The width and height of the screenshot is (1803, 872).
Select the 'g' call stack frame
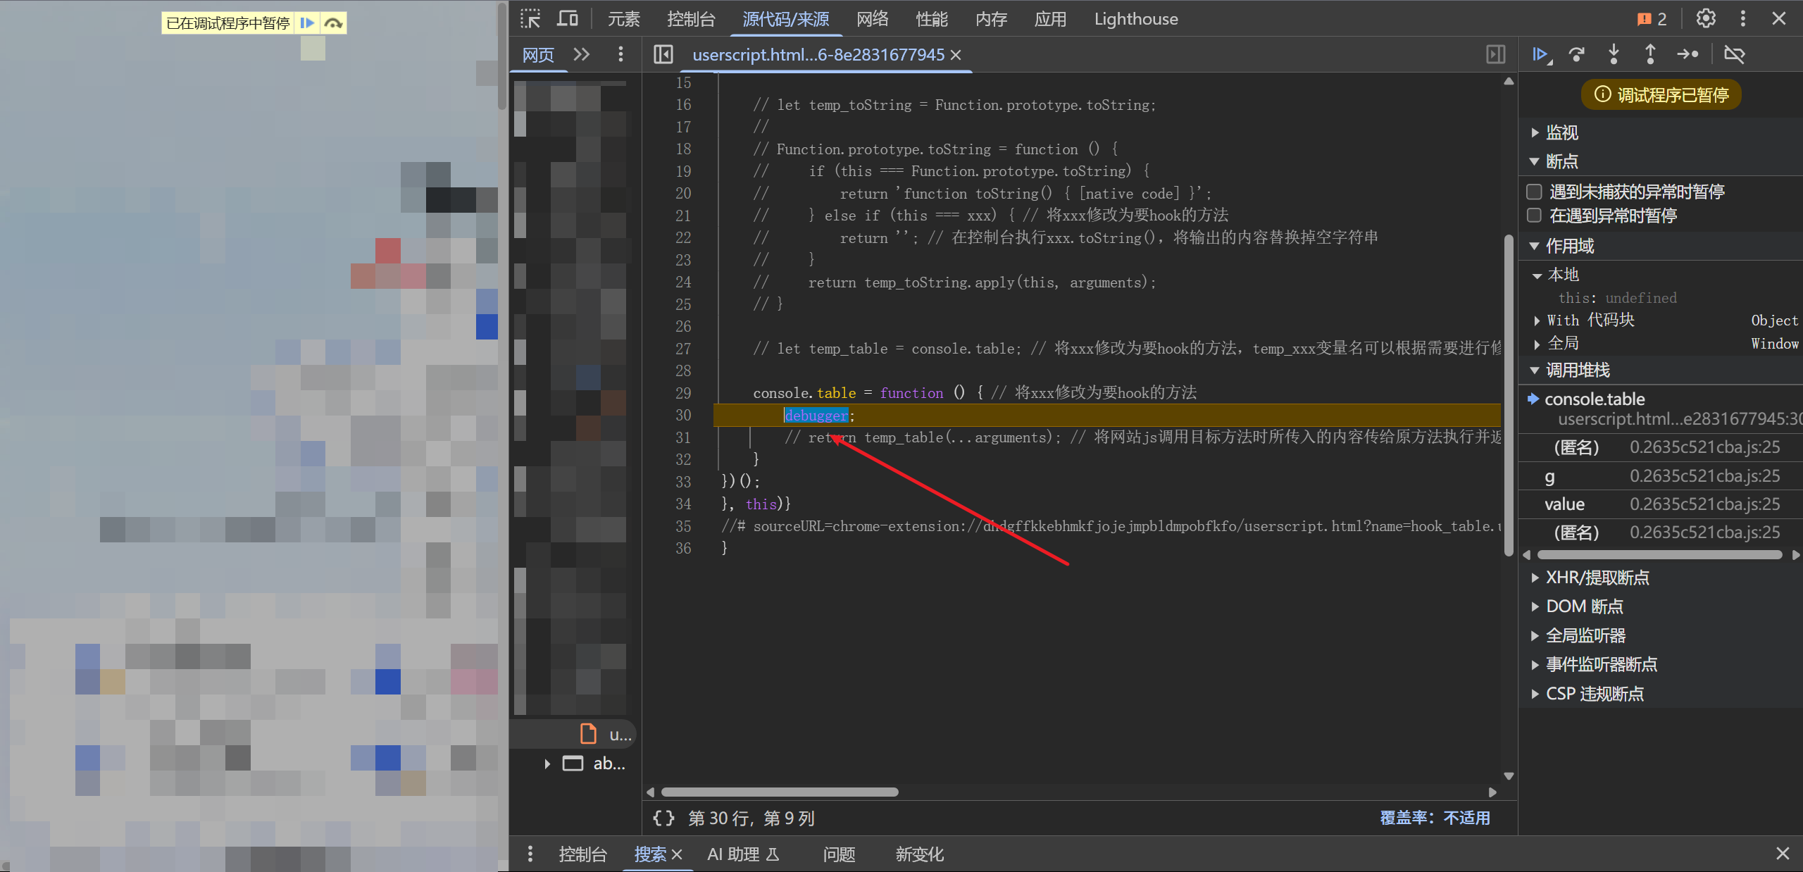pyautogui.click(x=1549, y=477)
